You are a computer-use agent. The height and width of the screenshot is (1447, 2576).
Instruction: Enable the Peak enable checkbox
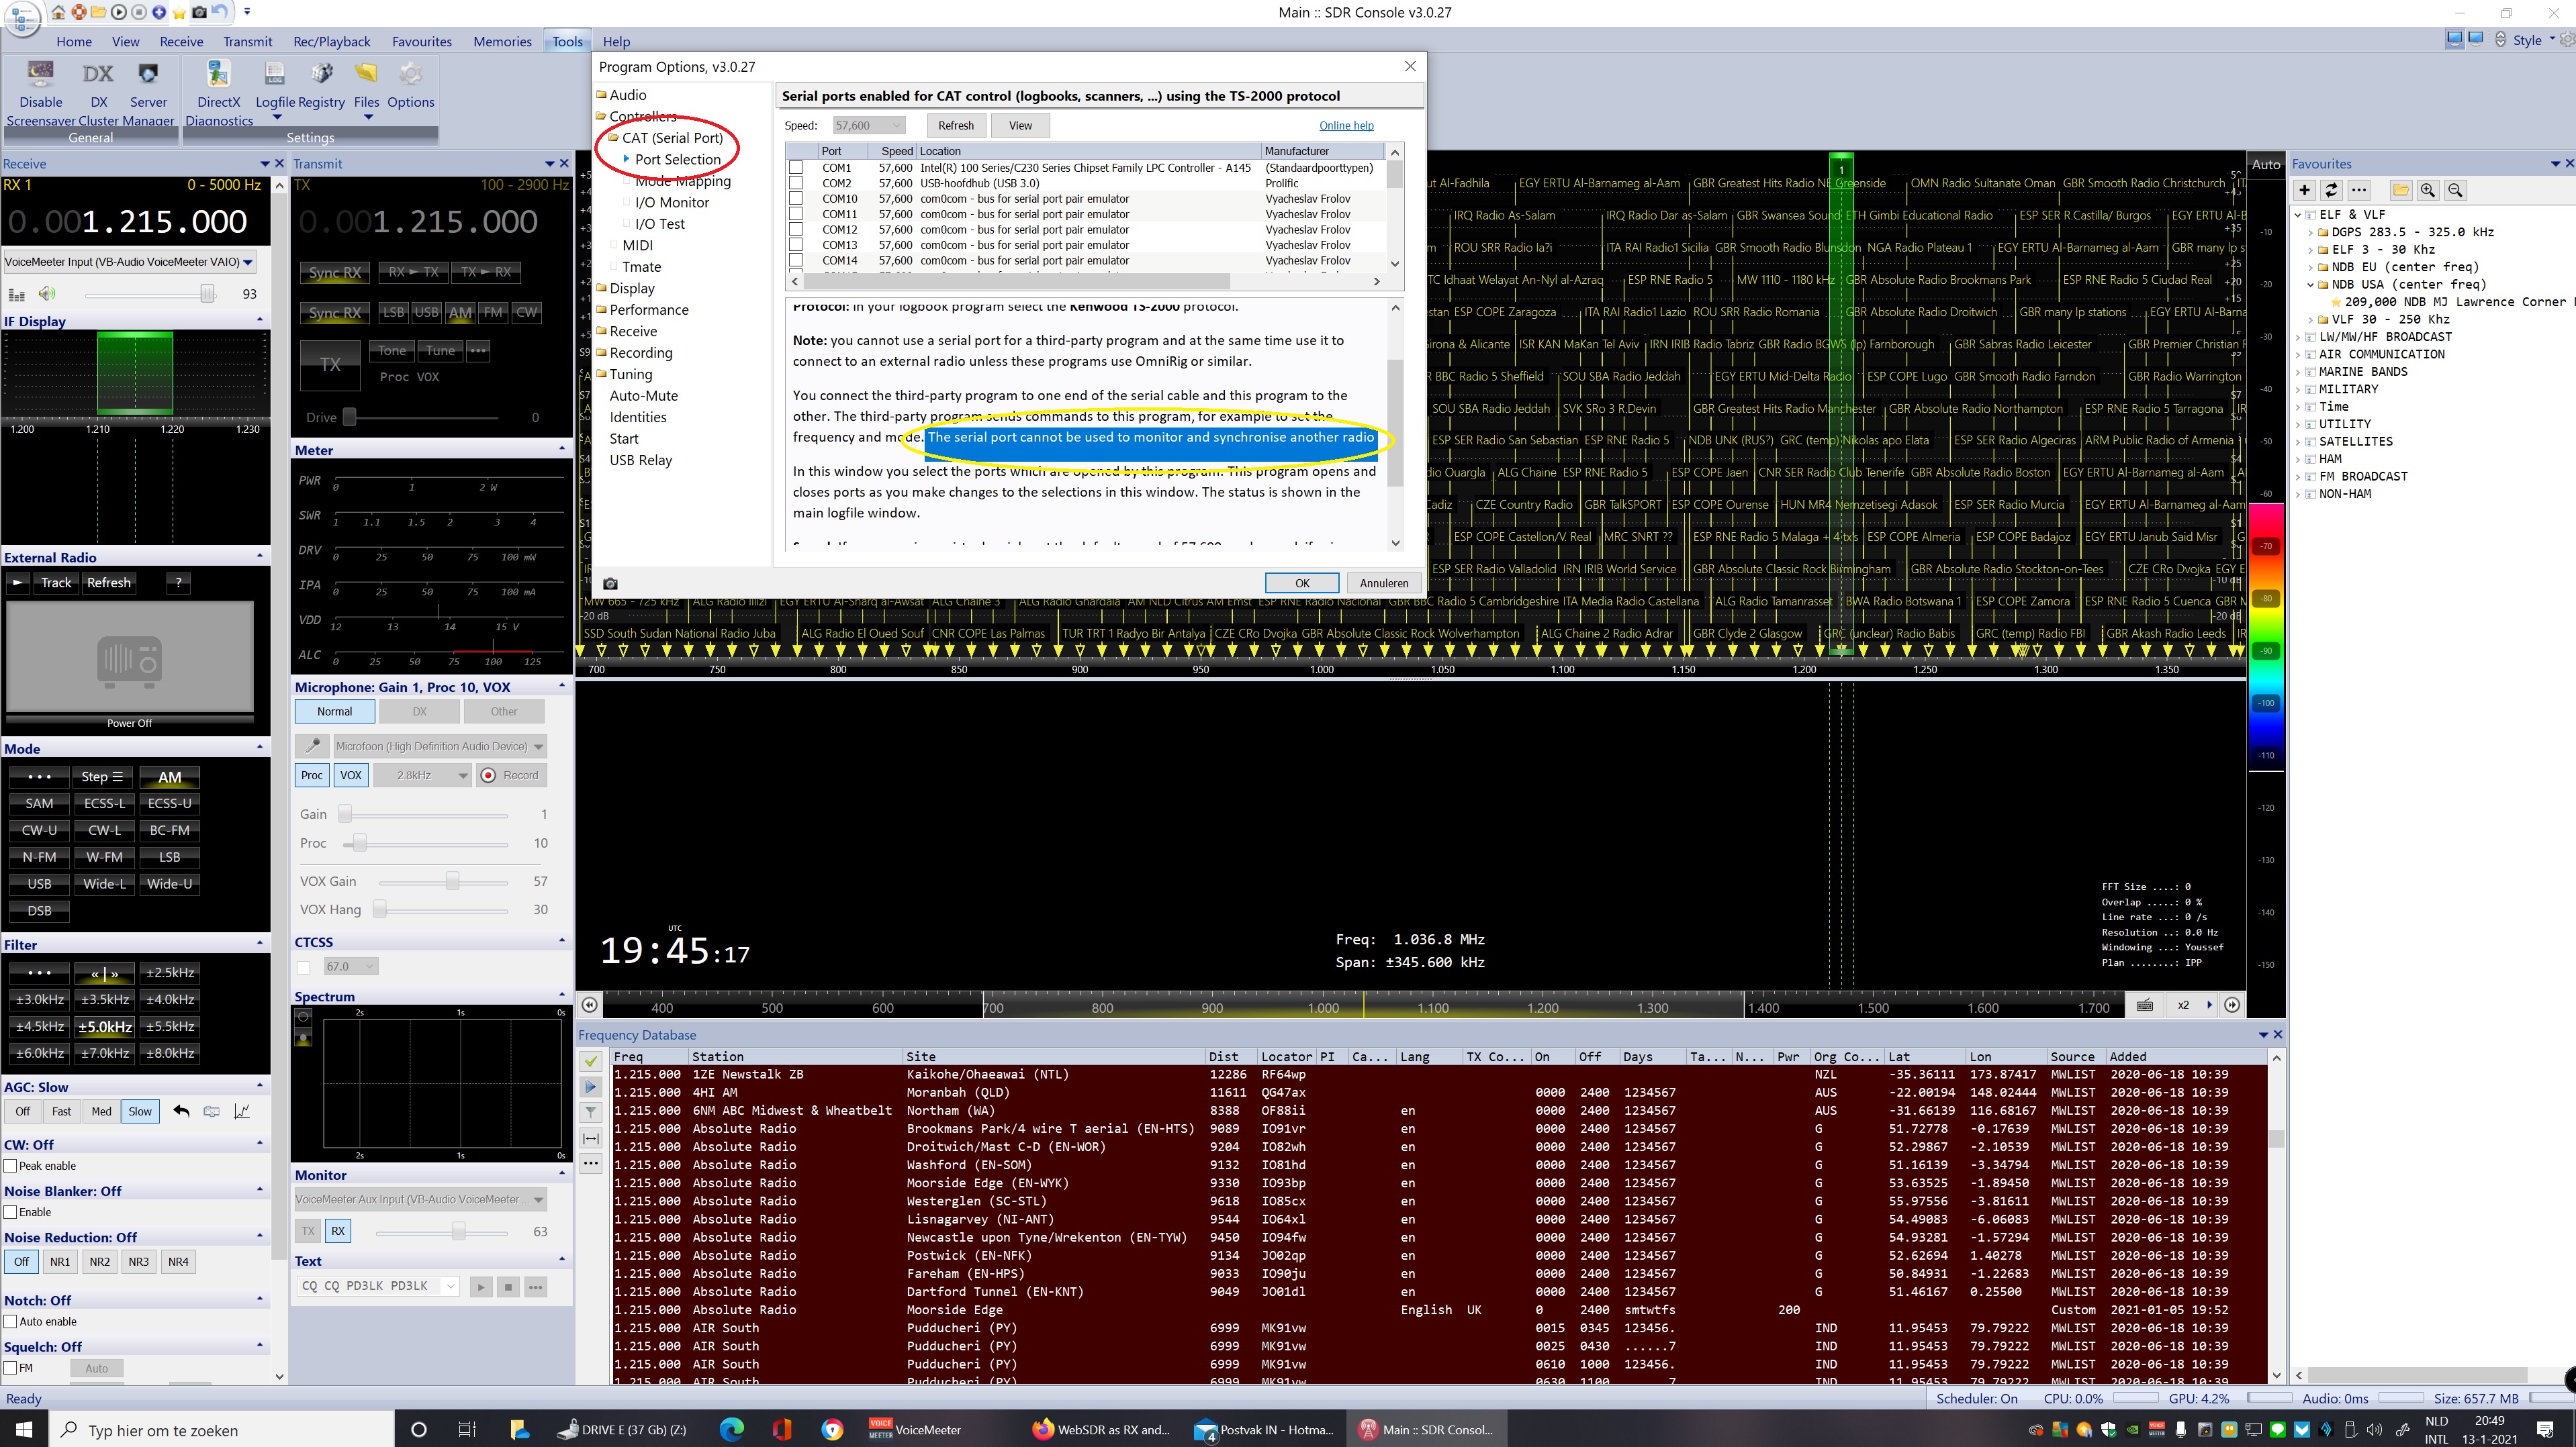point(11,1166)
